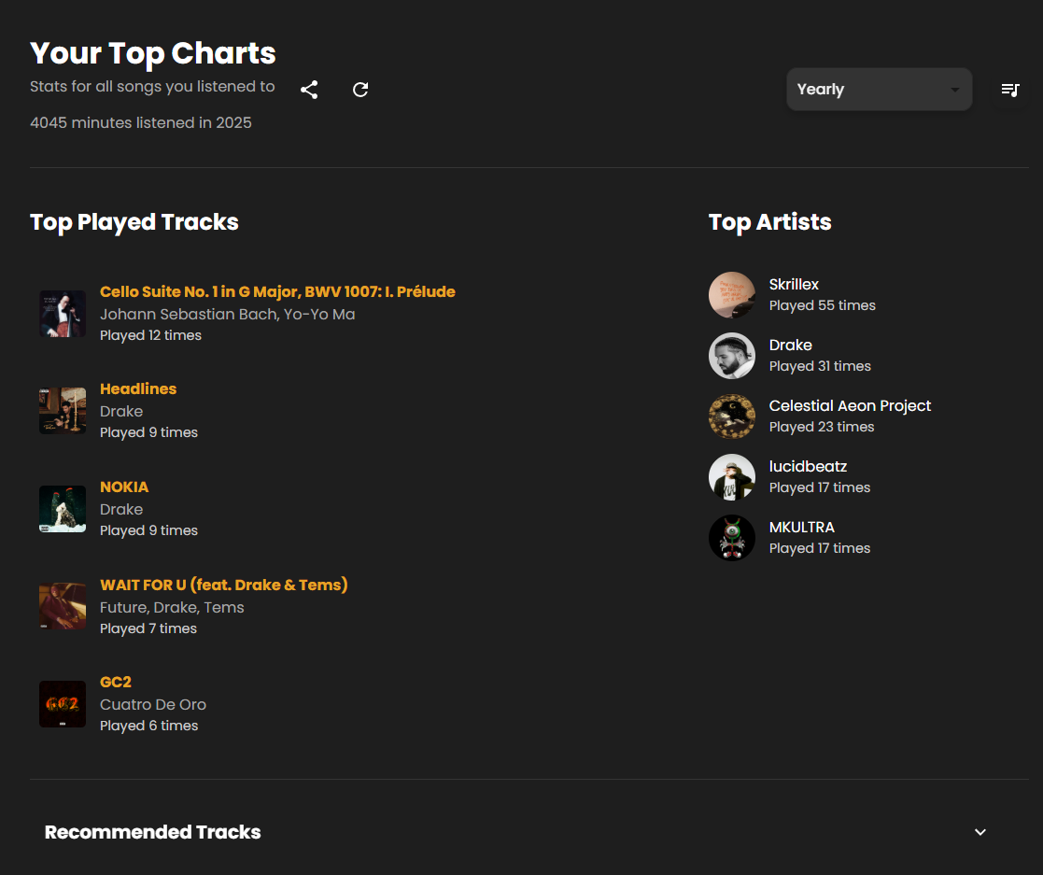Open the lucidbeatz artist avatar

[732, 477]
